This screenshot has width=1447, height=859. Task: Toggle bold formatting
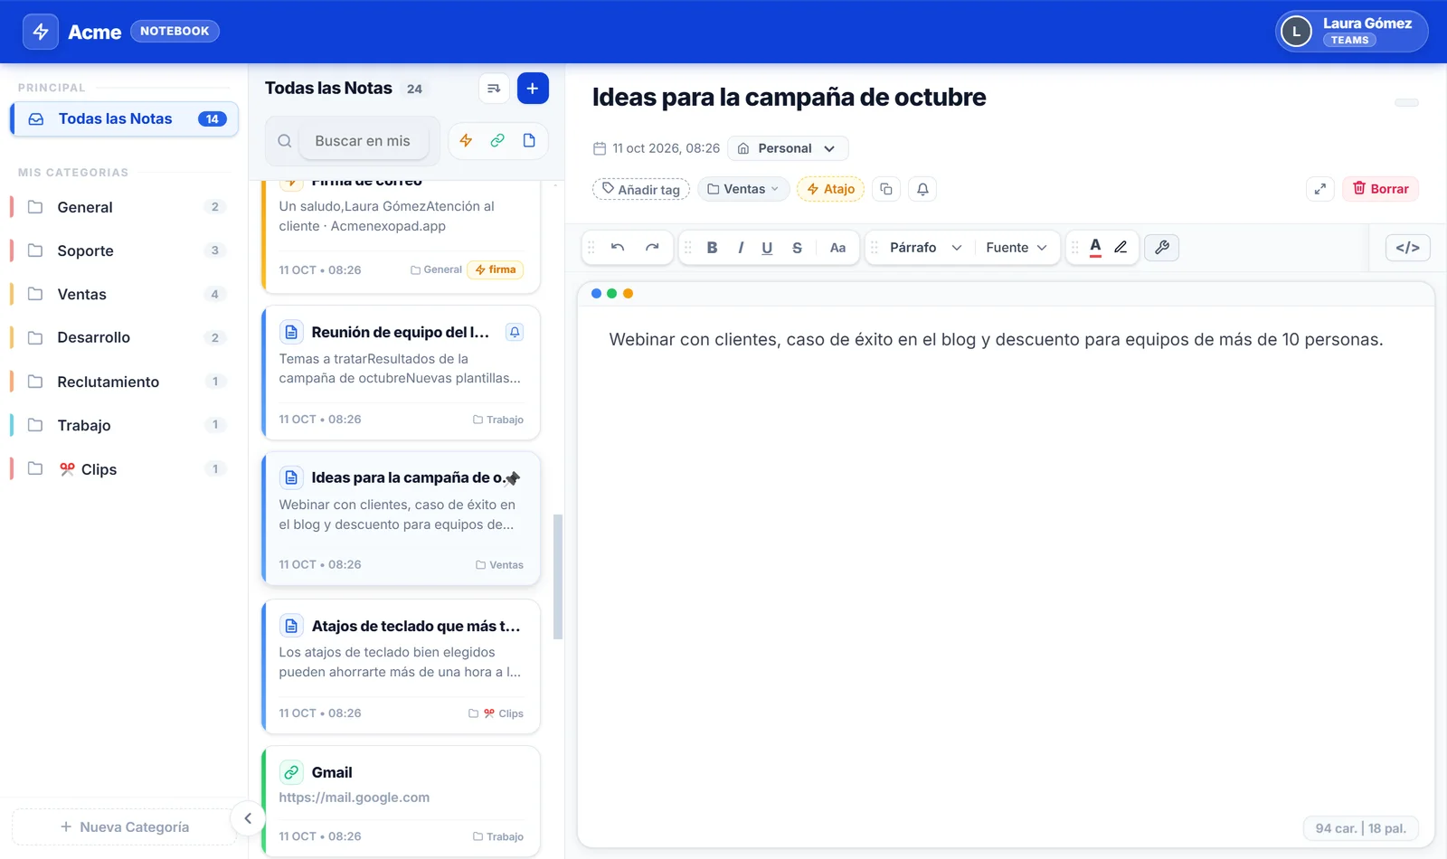pos(712,248)
